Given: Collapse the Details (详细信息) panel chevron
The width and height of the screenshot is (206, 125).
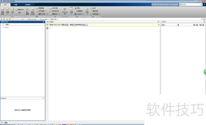Looking at the screenshot, I should pos(43,98).
